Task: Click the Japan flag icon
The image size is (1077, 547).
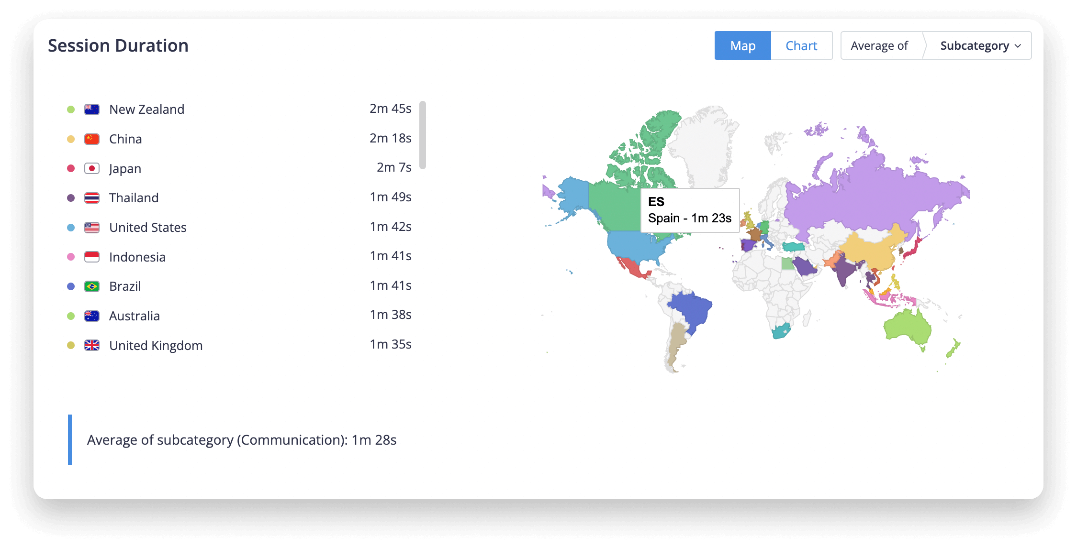Action: (x=92, y=168)
